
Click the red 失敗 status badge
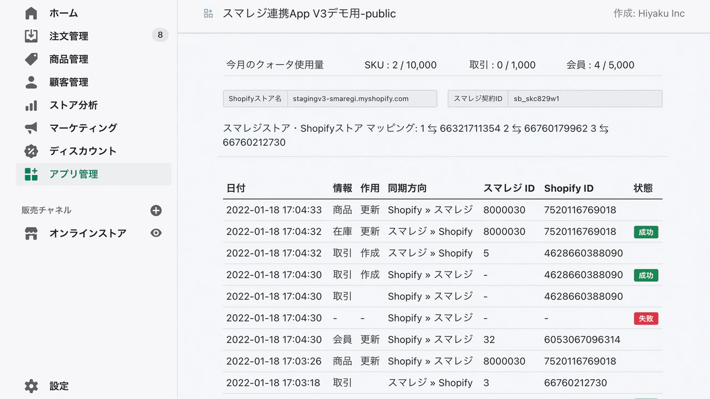(x=646, y=319)
